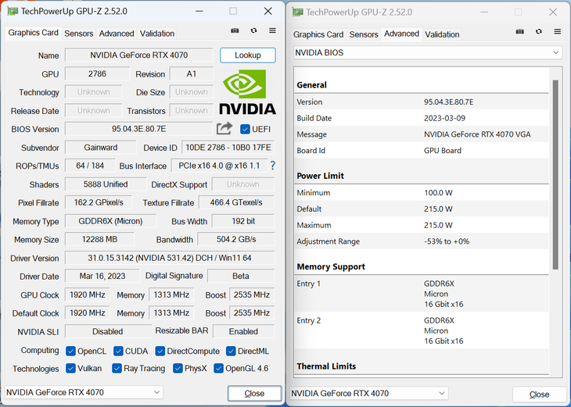571x407 pixels.
Task: Click the screenshot camera icon in left window
Action: click(235, 30)
